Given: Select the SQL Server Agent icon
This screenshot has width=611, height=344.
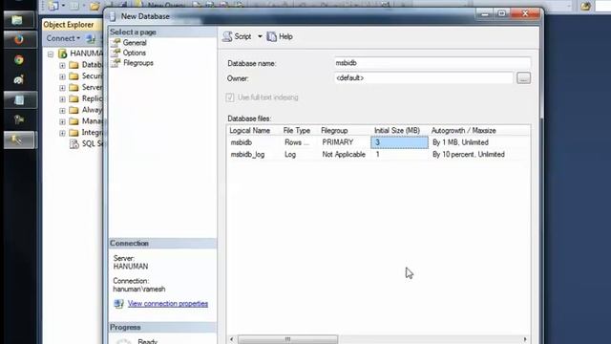Looking at the screenshot, I should click(x=74, y=144).
